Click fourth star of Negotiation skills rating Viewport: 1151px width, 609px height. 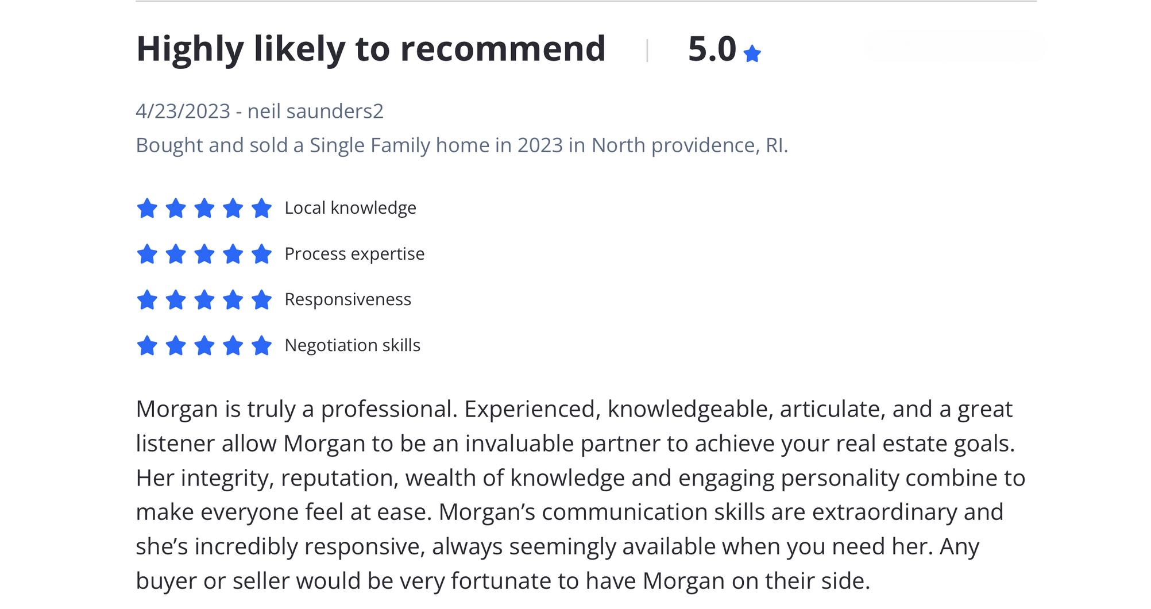[233, 345]
